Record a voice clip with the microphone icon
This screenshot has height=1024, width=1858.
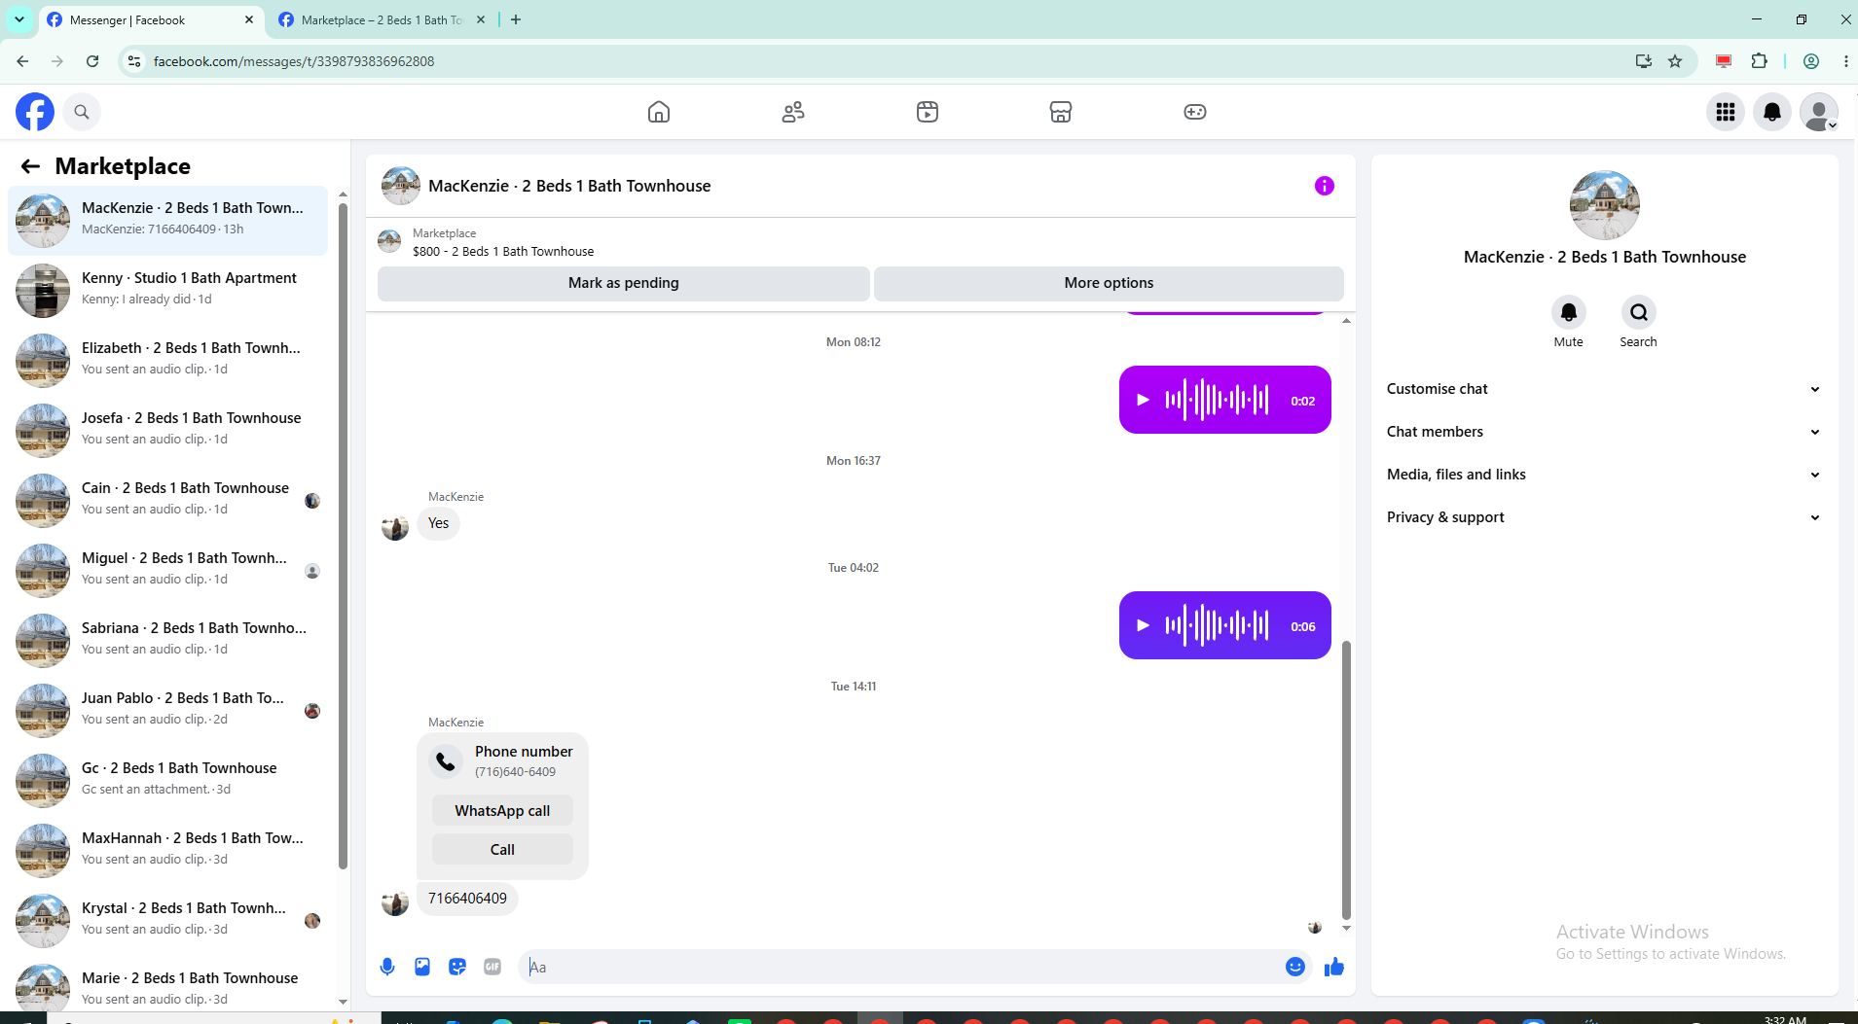coord(387,967)
